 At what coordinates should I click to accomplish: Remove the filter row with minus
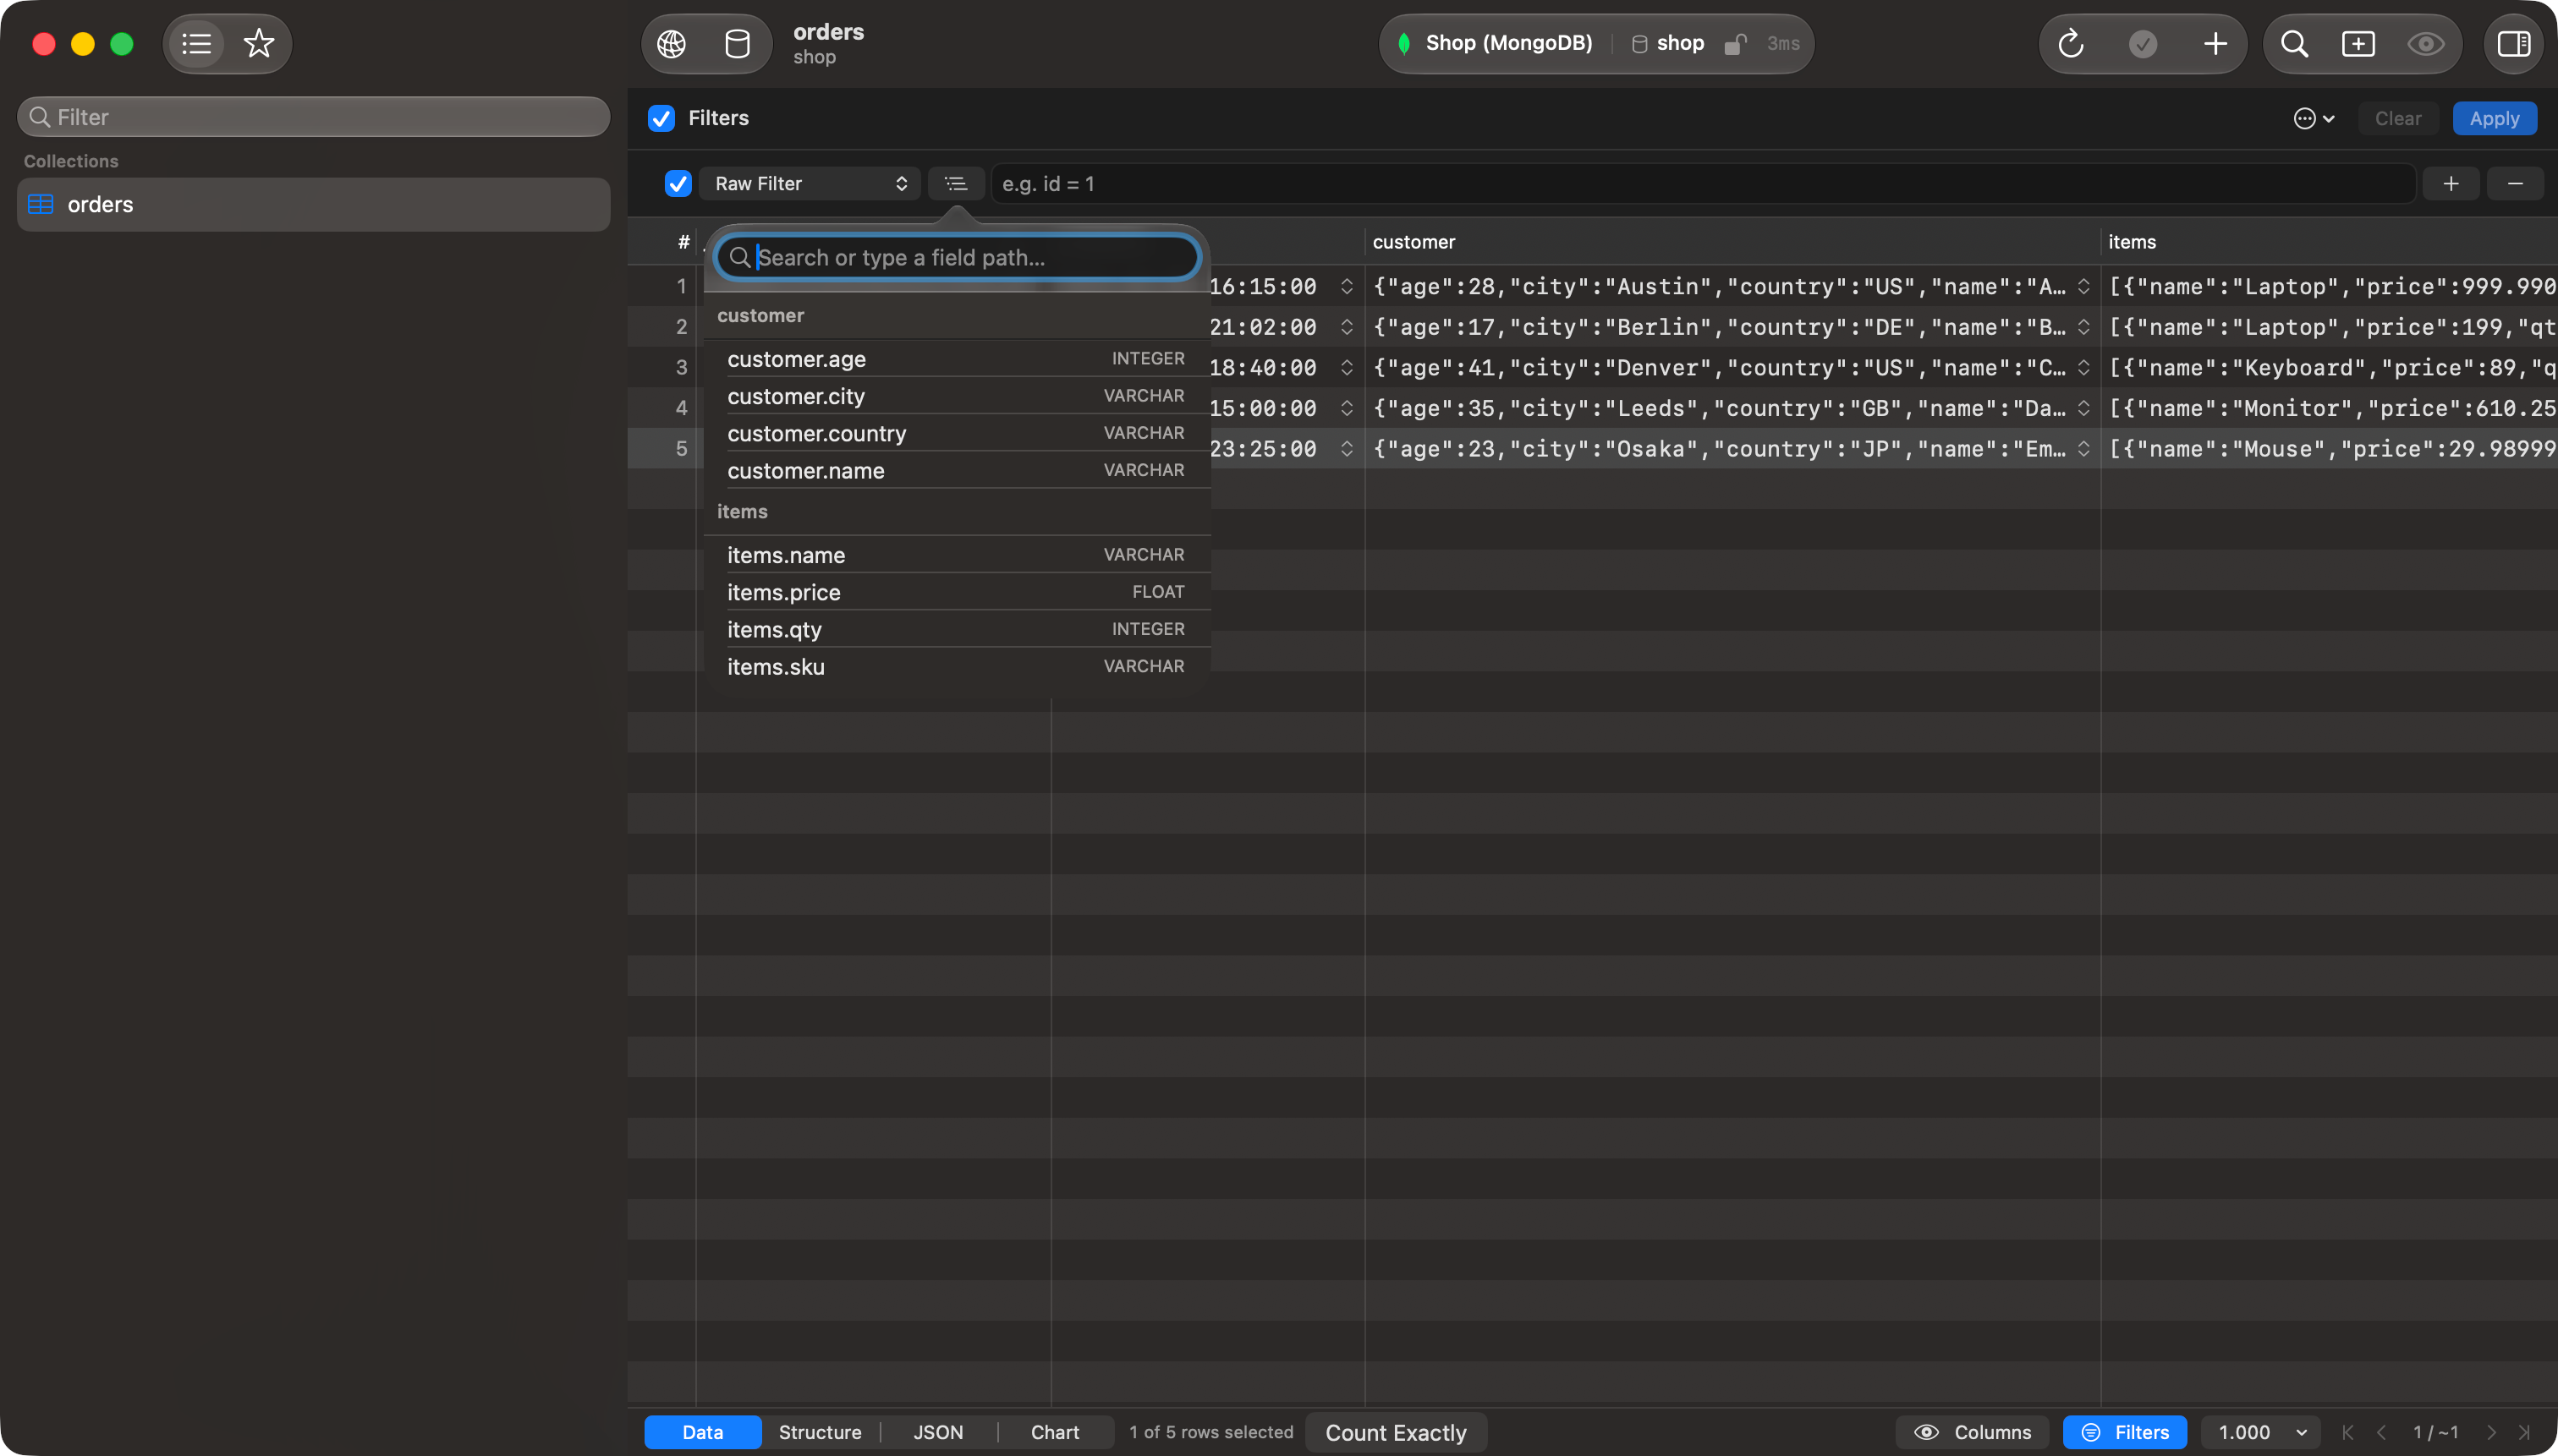pyautogui.click(x=2515, y=184)
